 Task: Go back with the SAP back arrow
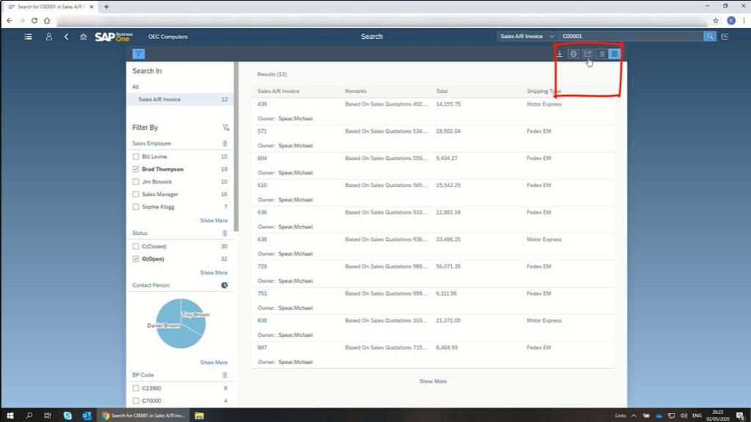66,37
